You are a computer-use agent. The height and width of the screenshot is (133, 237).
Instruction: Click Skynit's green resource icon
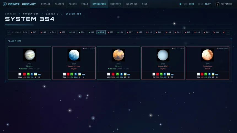(x=117, y=74)
